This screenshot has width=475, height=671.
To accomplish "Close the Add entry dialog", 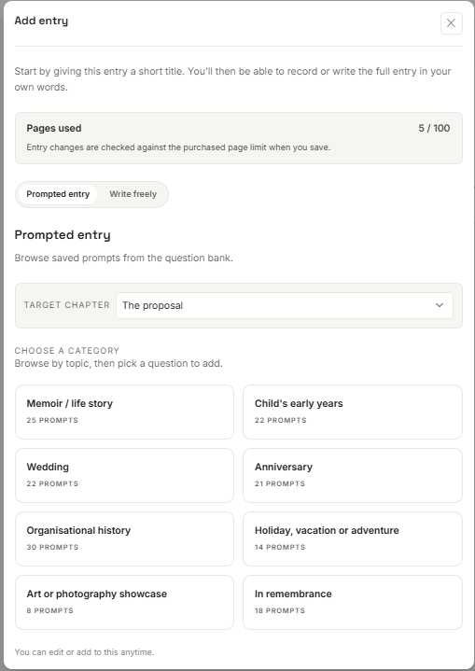I will (452, 23).
